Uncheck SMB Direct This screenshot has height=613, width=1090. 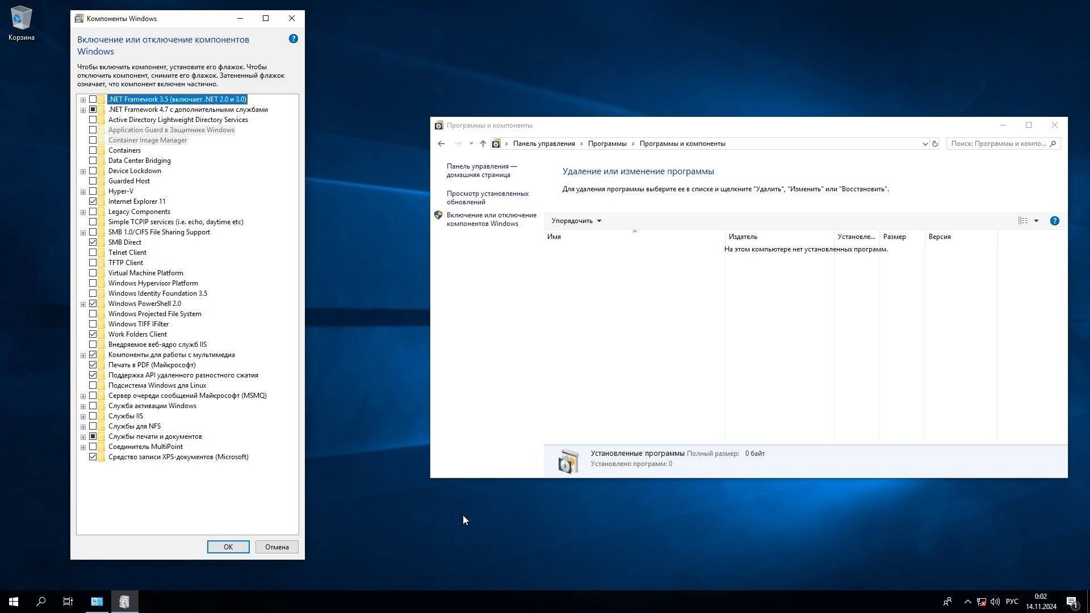(x=93, y=242)
